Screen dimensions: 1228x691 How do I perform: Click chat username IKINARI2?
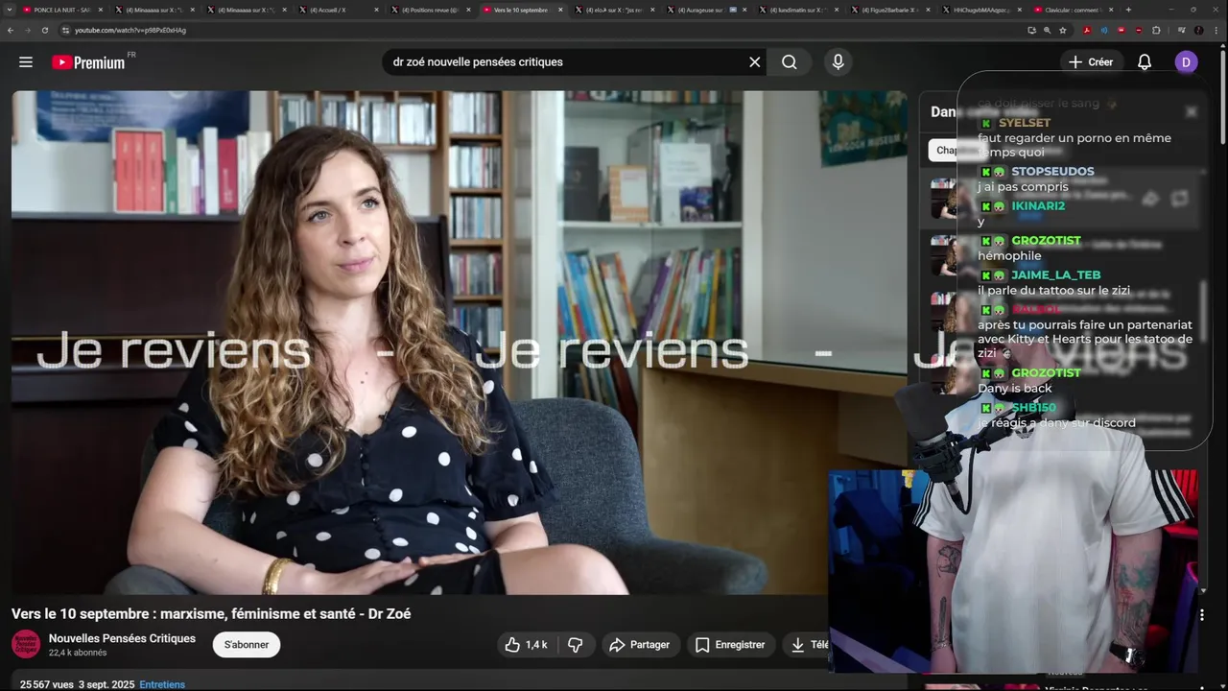click(1038, 206)
